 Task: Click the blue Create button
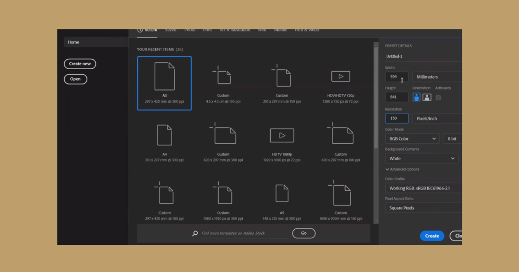(432, 236)
